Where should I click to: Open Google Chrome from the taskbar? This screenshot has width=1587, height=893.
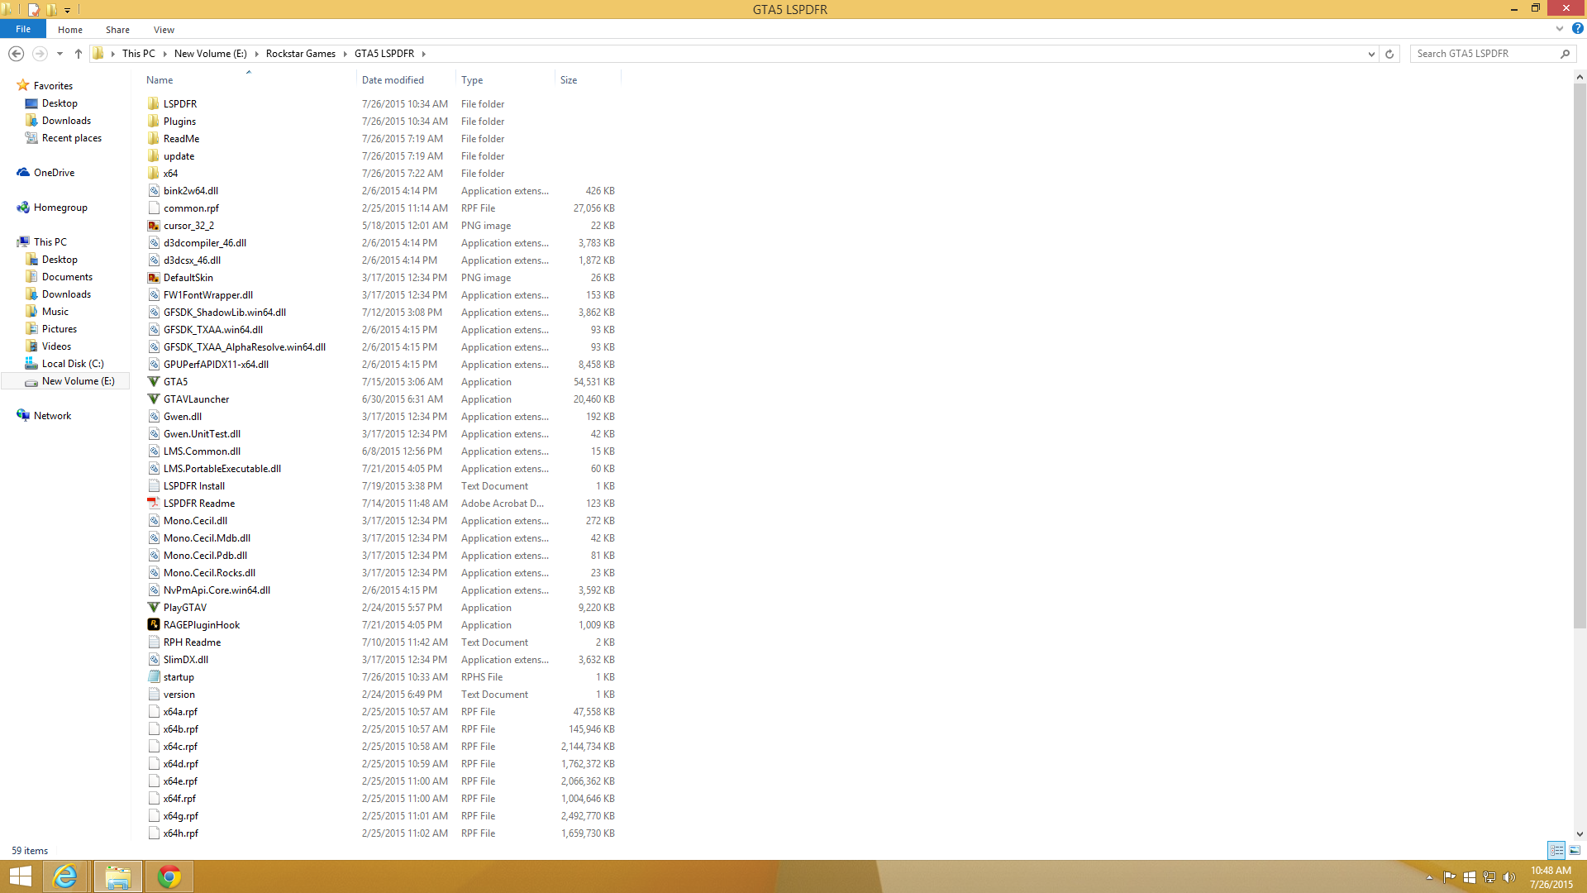point(169,876)
